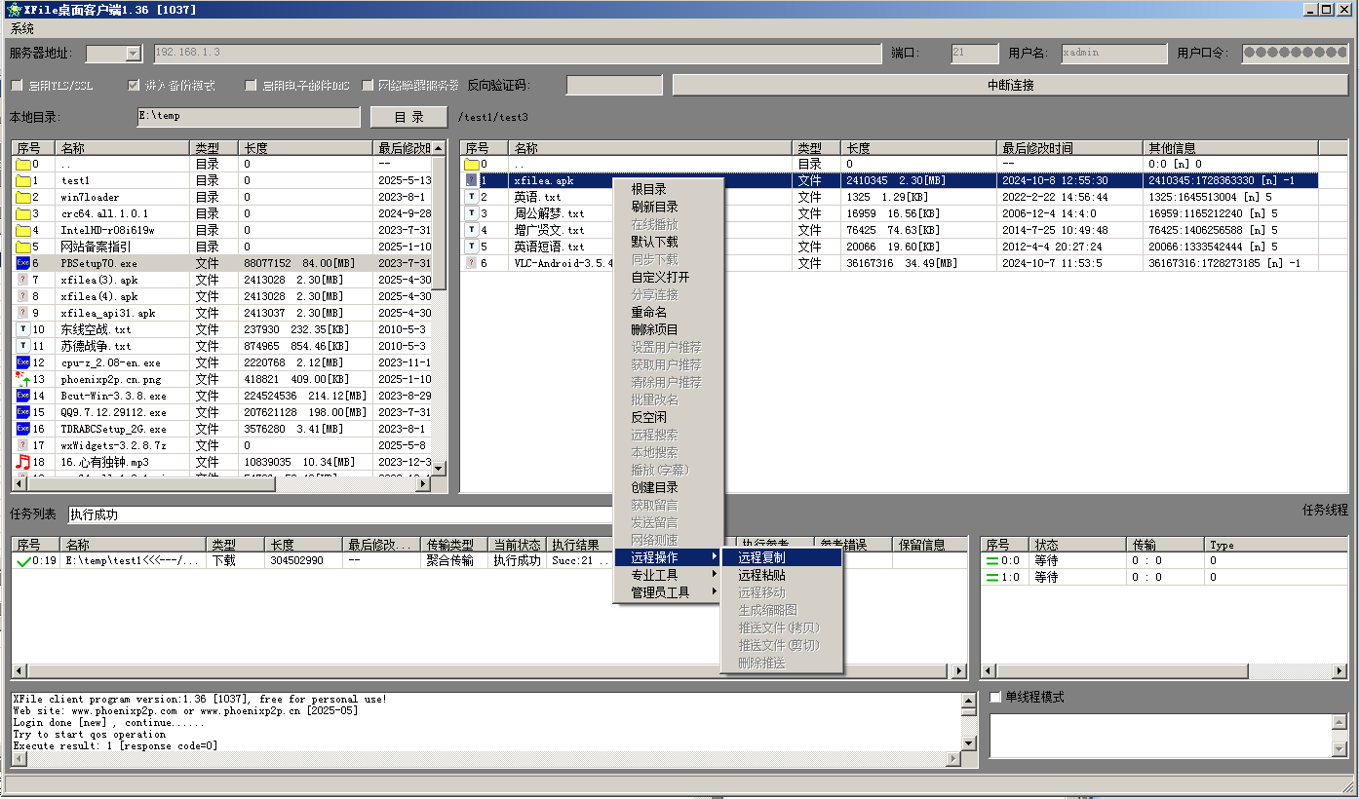Click the green checkmark icon in task list

tap(23, 561)
